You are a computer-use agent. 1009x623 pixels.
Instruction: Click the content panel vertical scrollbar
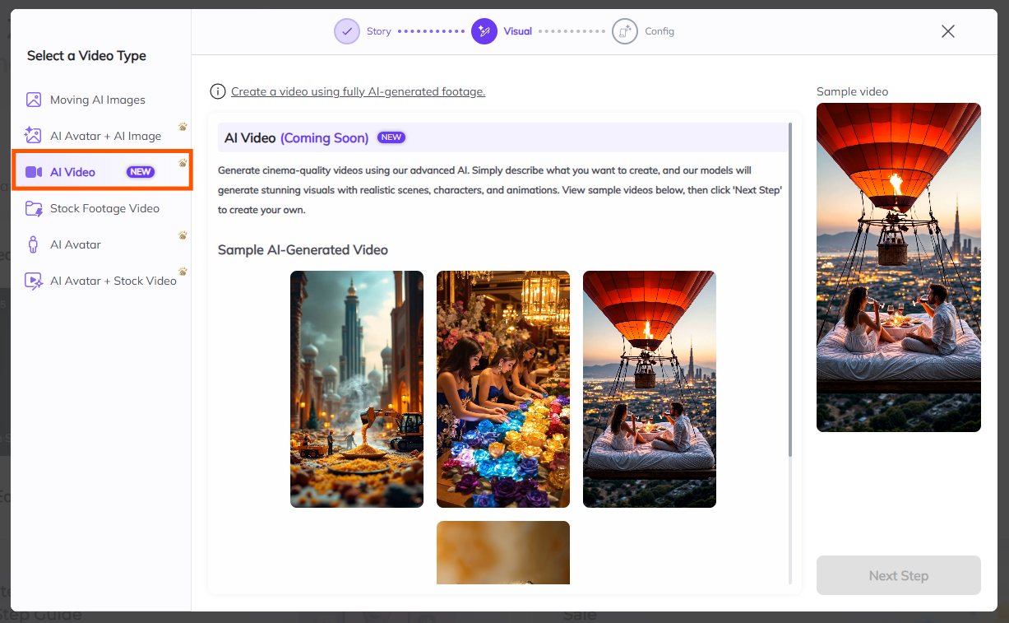(790, 290)
